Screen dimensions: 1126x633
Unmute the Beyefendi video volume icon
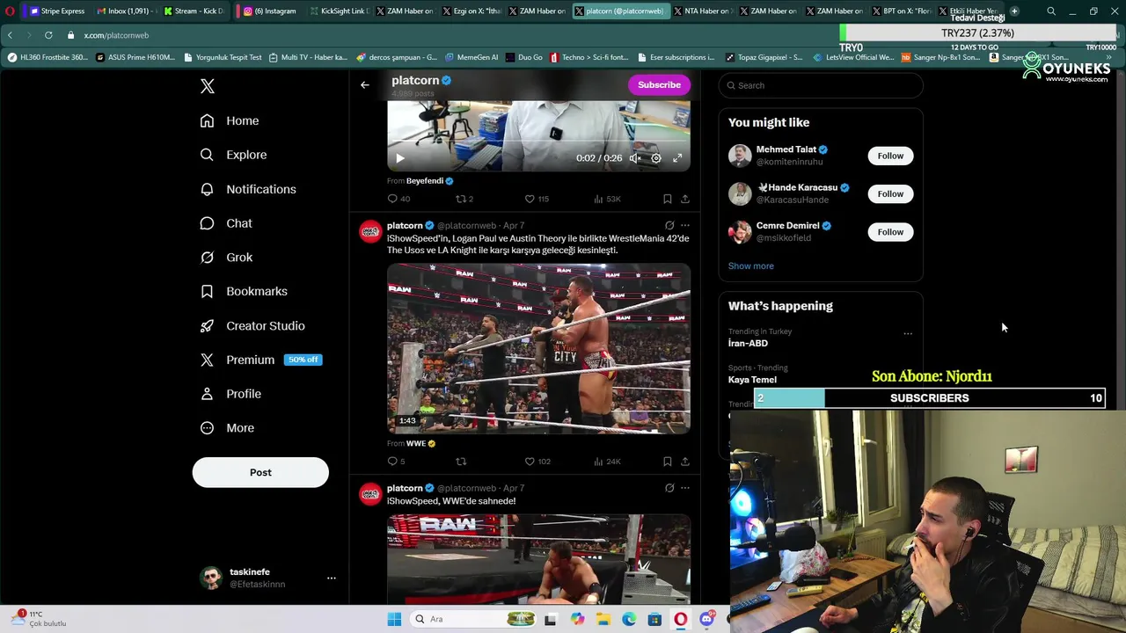click(634, 158)
